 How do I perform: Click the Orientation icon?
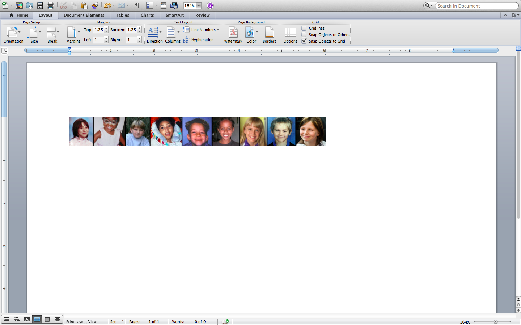12,32
